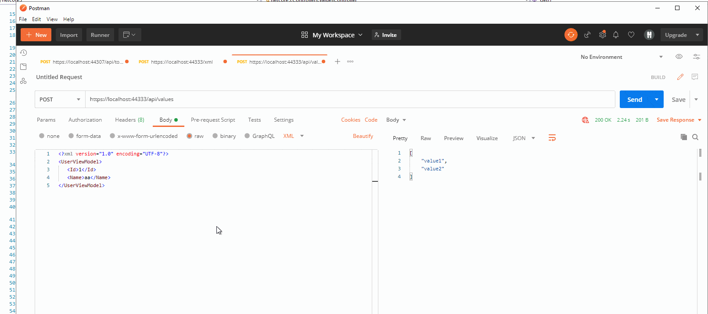Open the Collections sidebar icon
This screenshot has width=708, height=314.
point(24,67)
